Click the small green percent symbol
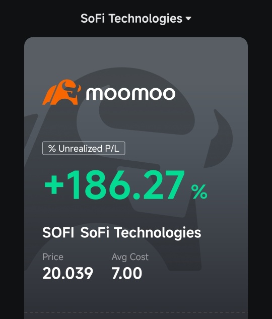272x319 pixels. (x=199, y=192)
